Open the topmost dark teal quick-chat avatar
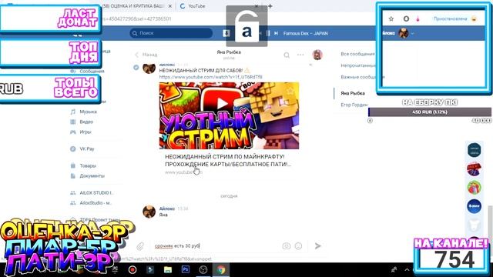Image resolution: width=493 pixels, height=277 pixels. [x=475, y=149]
